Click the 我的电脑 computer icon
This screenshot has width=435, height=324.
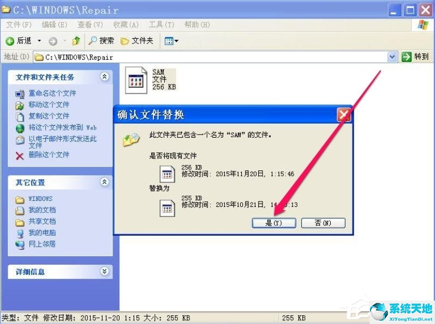pyautogui.click(x=20, y=234)
